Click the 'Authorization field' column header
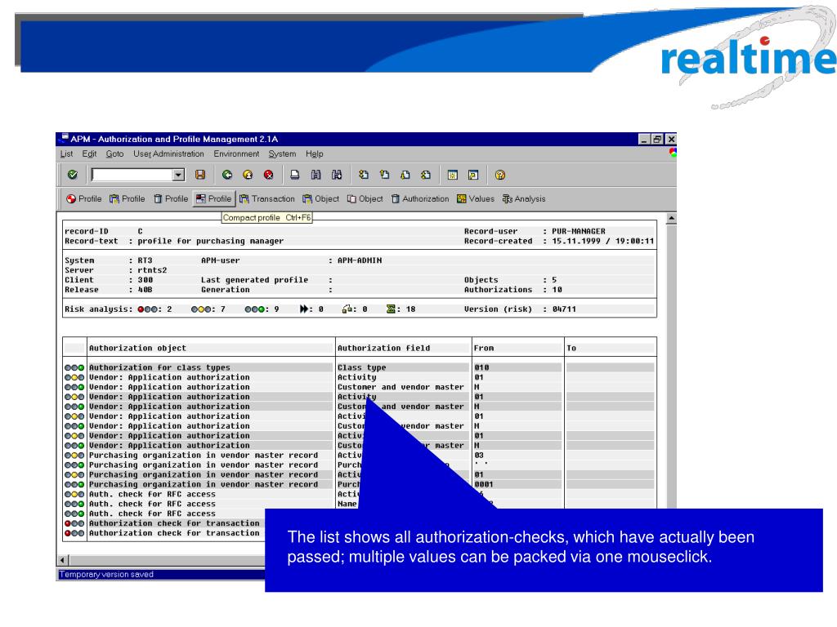 (x=384, y=348)
